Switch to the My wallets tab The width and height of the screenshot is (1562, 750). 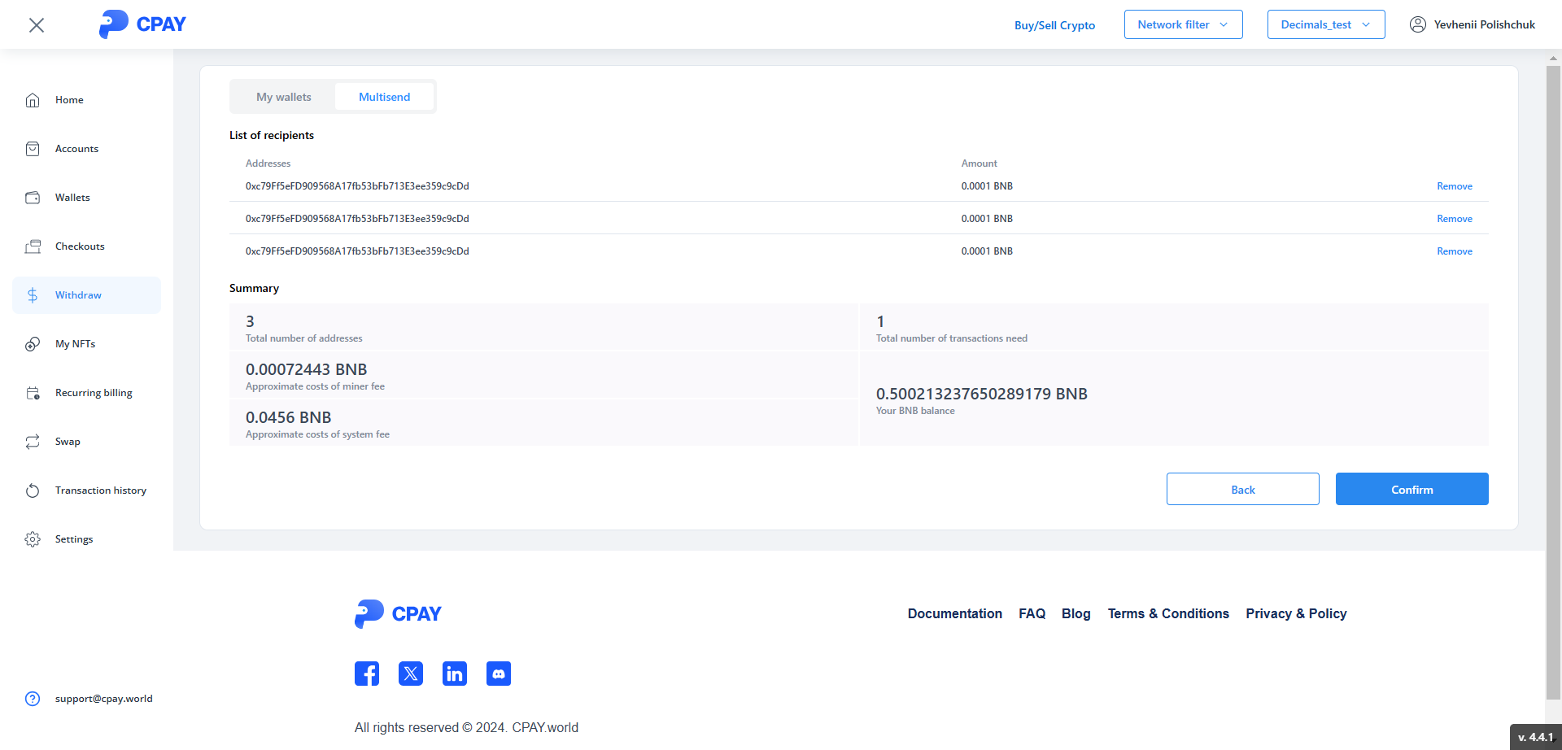click(283, 97)
